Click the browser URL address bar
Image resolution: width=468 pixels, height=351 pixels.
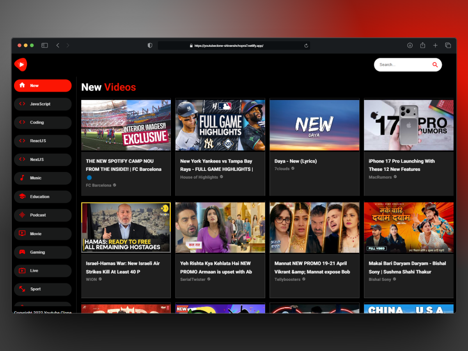(x=234, y=46)
